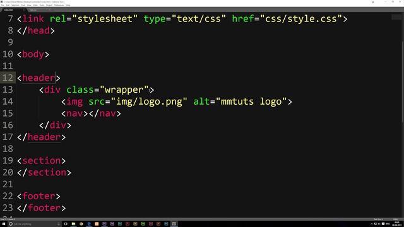Image resolution: width=404 pixels, height=227 pixels.
Task: Open the Edit menu
Action: click(8, 5)
